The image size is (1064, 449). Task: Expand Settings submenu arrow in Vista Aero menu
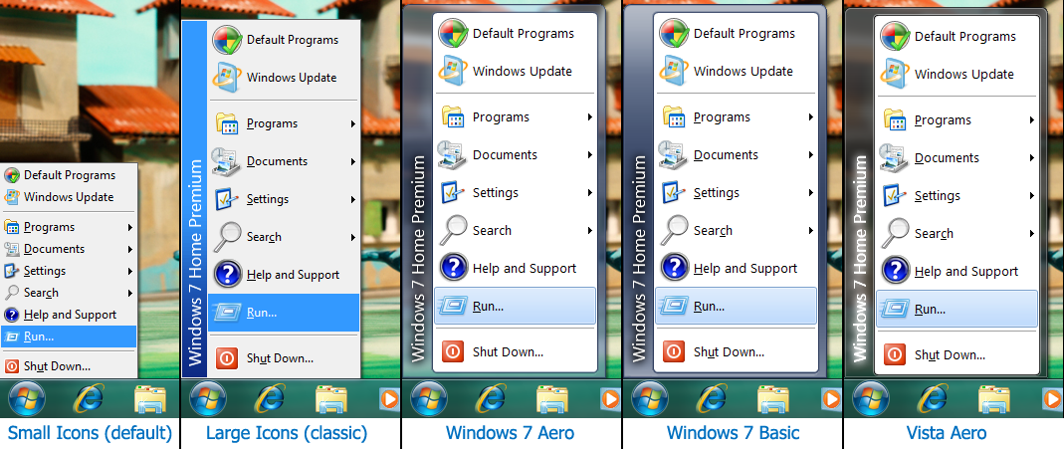click(1032, 196)
